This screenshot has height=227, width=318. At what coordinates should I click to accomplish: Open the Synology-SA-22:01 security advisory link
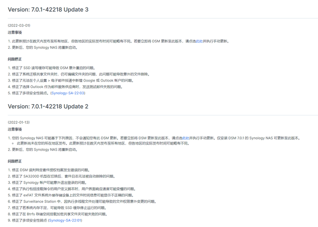[x=65, y=221]
